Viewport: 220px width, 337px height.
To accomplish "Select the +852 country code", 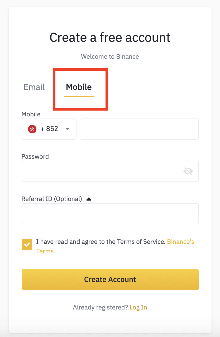I will pos(49,129).
